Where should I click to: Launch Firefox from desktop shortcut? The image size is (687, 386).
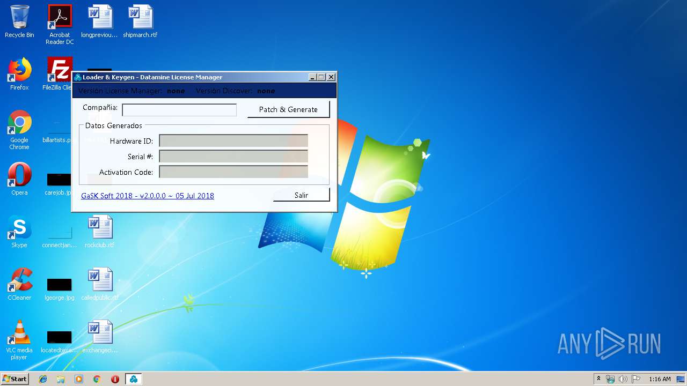coord(19,74)
